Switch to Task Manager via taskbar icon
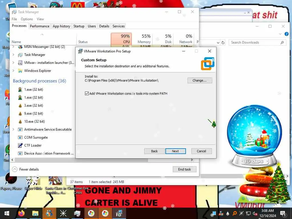Viewport: 292px width, 219px height. (77, 213)
